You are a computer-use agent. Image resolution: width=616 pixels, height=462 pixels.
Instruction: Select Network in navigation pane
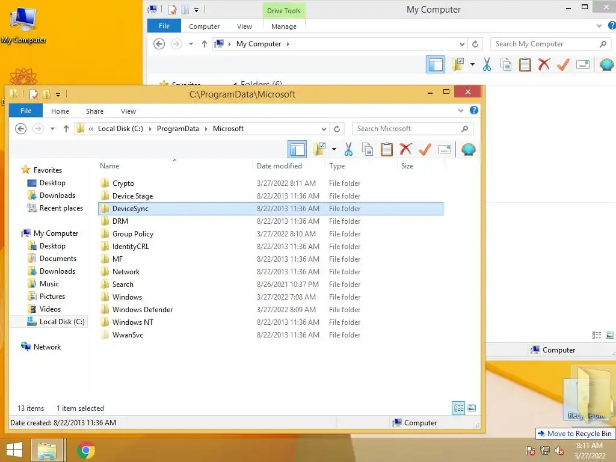point(47,347)
